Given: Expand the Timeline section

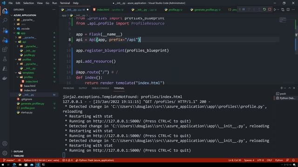Looking at the screenshot, I should tap(19, 156).
